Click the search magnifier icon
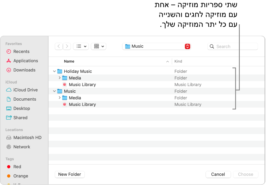The image size is (266, 185). click(x=212, y=46)
